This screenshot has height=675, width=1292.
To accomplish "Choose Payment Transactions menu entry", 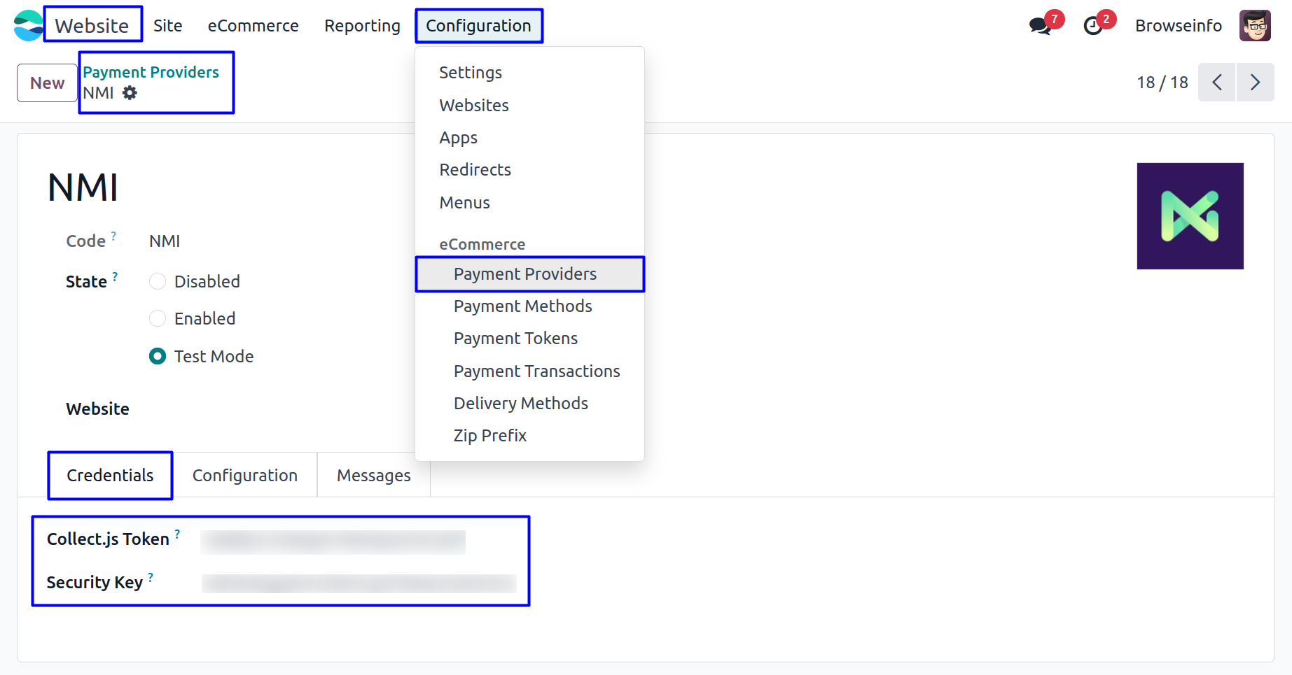I will [x=537, y=371].
